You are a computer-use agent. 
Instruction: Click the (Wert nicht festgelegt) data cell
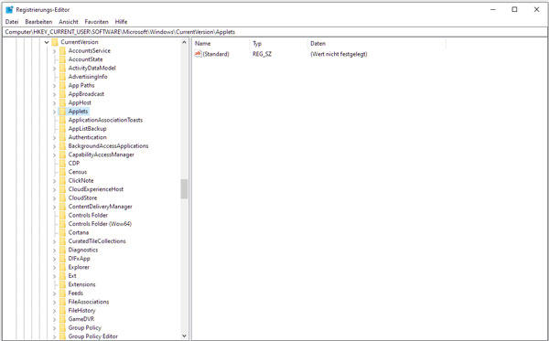point(339,54)
